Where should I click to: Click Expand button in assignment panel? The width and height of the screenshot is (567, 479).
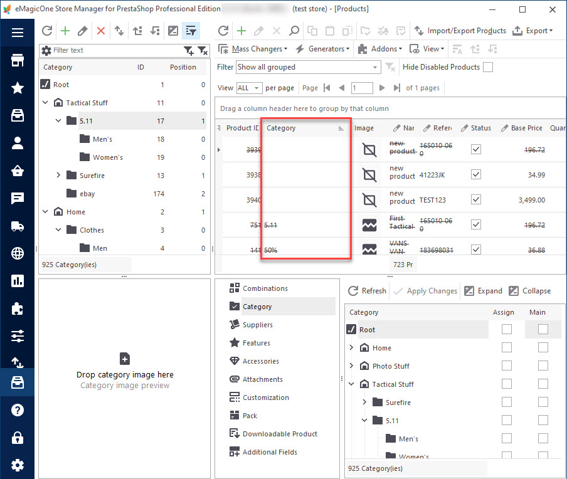click(484, 291)
